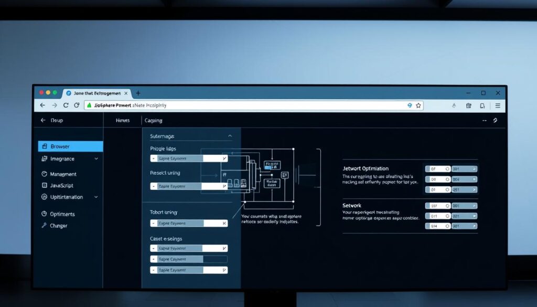Collapse the Sutemage panel chevron
This screenshot has height=307, width=537.
230,136
